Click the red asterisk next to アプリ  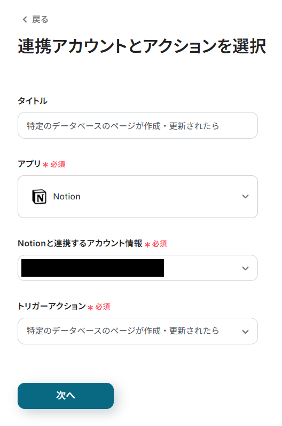coord(45,165)
